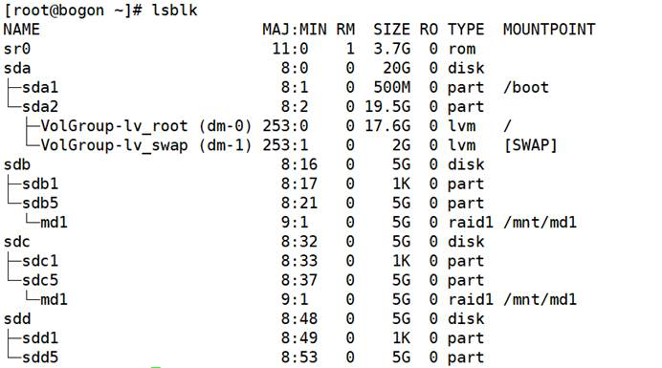
Task: Select the partition name sdc1
Action: (x=40, y=261)
